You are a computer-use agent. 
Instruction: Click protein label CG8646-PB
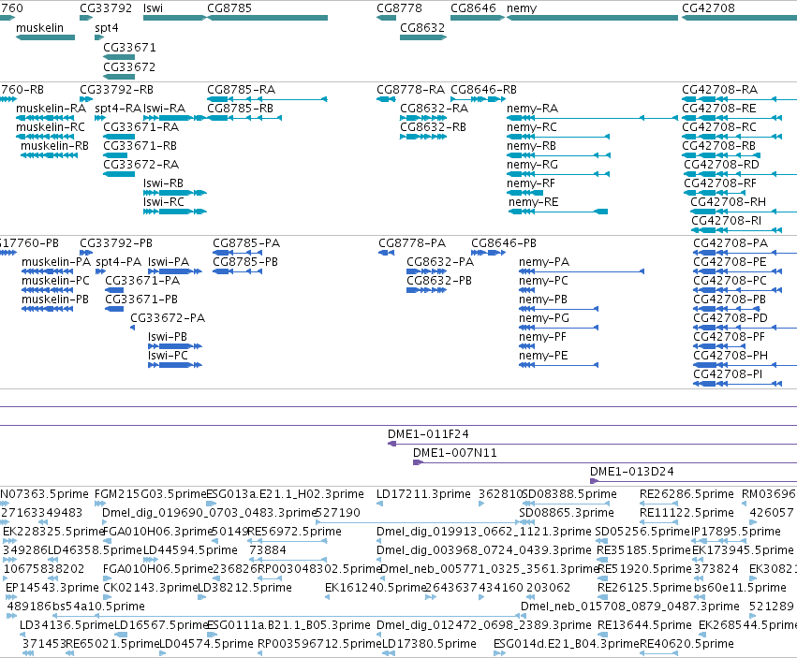pyautogui.click(x=504, y=242)
